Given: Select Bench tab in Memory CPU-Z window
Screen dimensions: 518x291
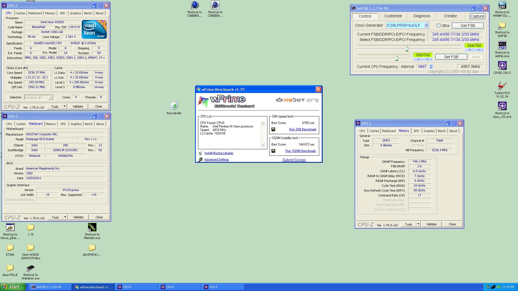Looking at the screenshot, I should click(x=442, y=131).
